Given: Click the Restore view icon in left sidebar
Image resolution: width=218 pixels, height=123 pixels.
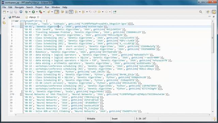Looking at the screenshot, I should point(4,18).
